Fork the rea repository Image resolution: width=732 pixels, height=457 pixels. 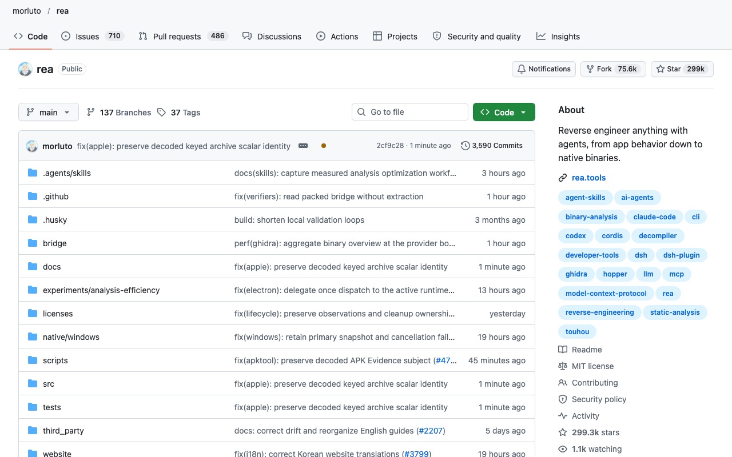613,69
